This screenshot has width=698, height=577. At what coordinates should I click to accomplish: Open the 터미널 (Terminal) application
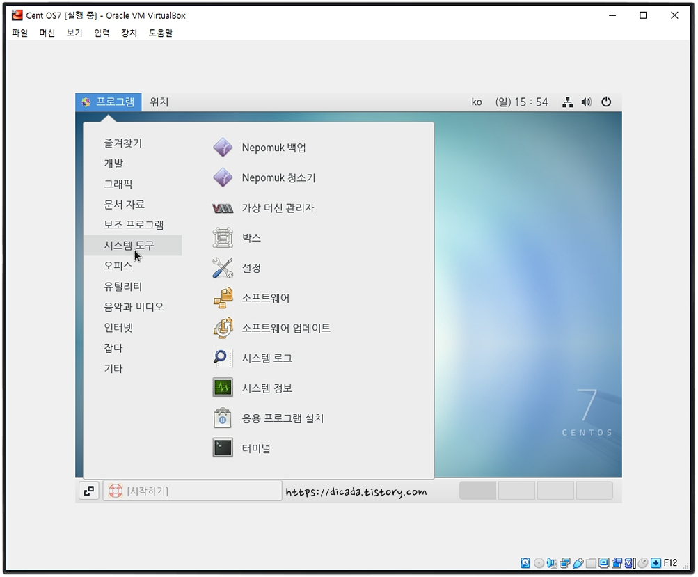pos(241,448)
